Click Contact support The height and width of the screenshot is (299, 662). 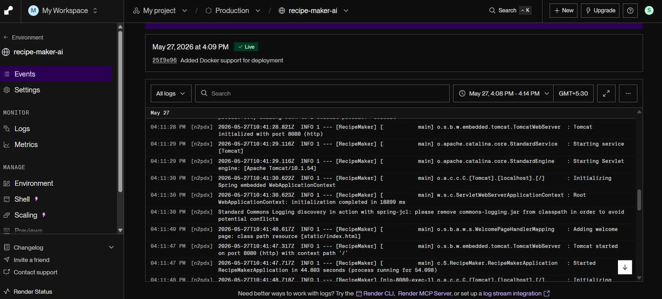click(x=36, y=272)
